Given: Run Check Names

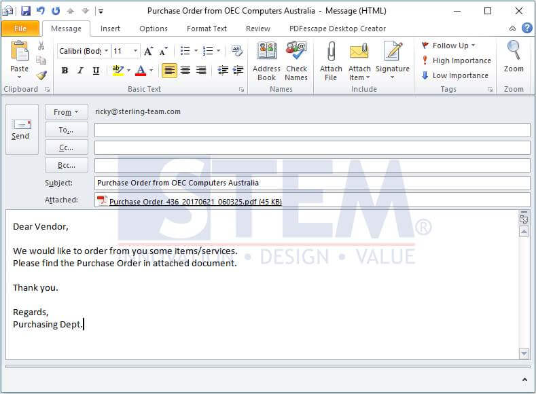Looking at the screenshot, I should pos(296,61).
